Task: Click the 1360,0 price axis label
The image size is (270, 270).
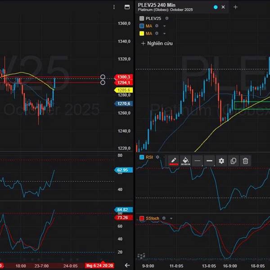Action: 124,23
